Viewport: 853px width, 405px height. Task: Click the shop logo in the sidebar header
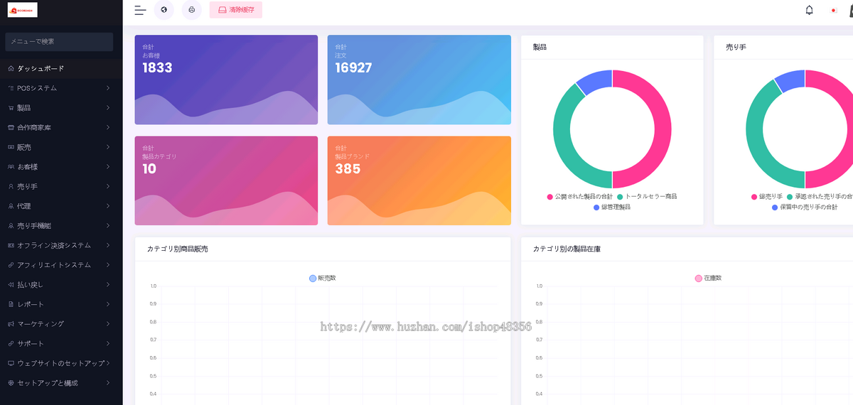point(22,10)
